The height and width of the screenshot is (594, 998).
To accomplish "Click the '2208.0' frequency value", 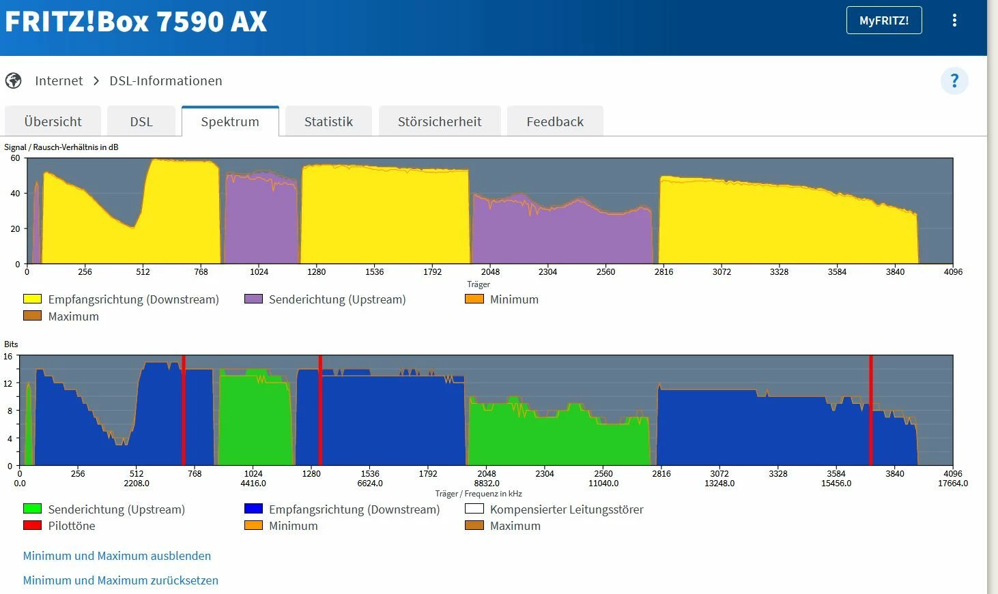I will coord(137,484).
